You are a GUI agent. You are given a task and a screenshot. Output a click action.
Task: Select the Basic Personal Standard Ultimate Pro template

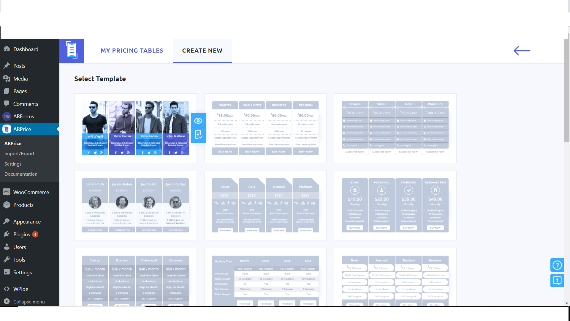coord(395,205)
